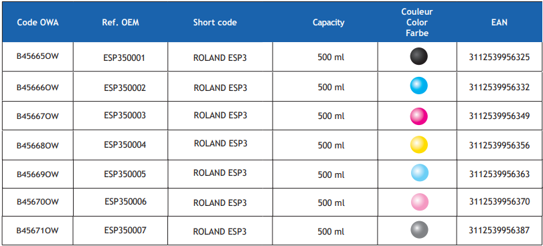Image resolution: width=543 pixels, height=246 pixels.
Task: Click the Couleur Color Farbe header
Action: tap(417, 23)
